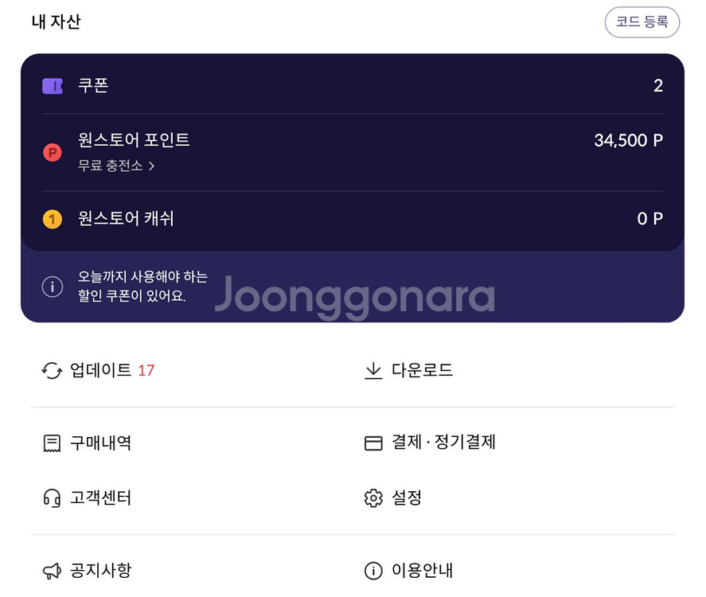Viewport: 706px width, 597px height.
Task: Click the 0 P cash balance
Action: tap(651, 218)
